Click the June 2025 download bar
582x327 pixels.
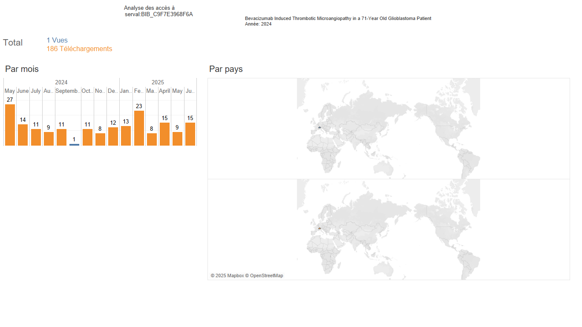(190, 134)
